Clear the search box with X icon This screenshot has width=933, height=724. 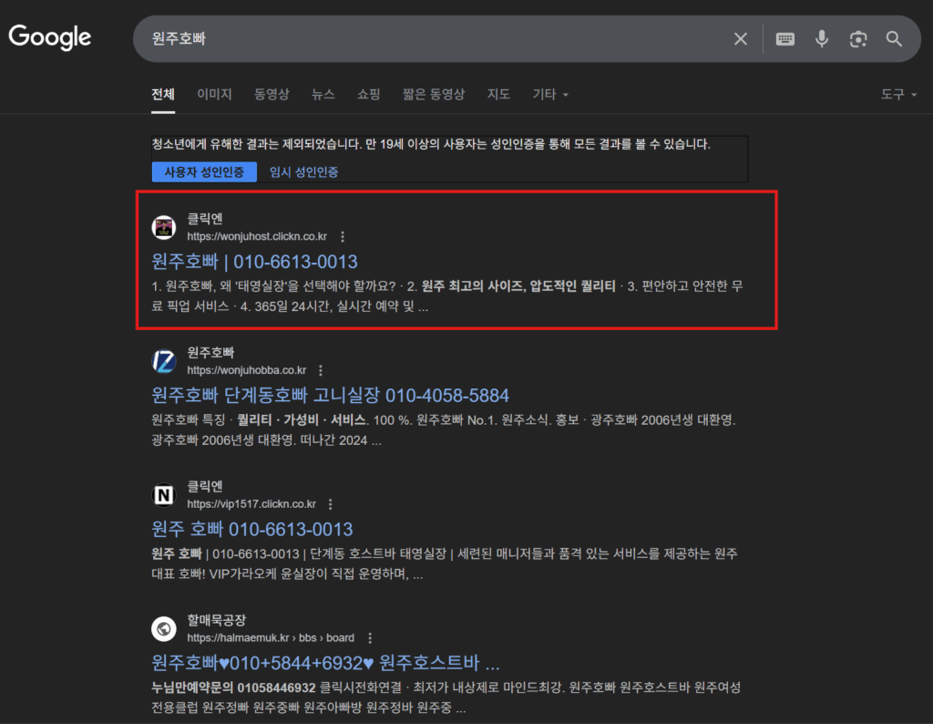click(x=740, y=39)
